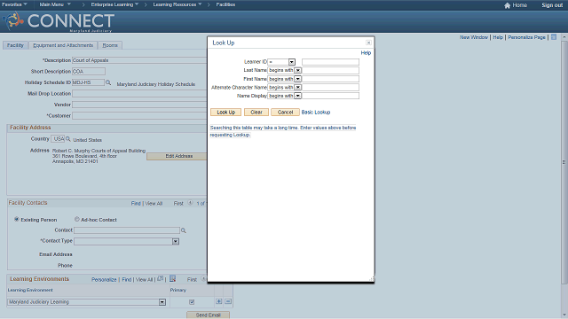Viewport: 568px width, 319px height.
Task: Click the Home house icon
Action: tap(507, 5)
